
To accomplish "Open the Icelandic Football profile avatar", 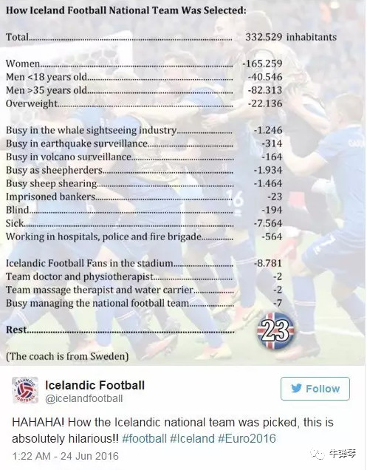I will pyautogui.click(x=25, y=390).
